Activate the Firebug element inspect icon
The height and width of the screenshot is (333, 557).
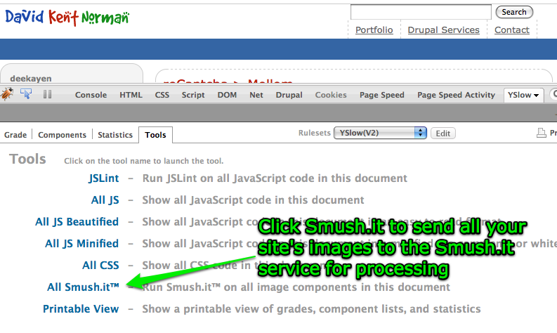coord(26,94)
